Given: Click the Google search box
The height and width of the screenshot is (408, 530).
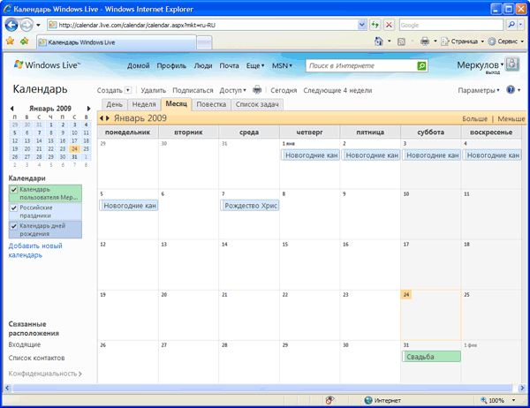Looking at the screenshot, I should click(x=451, y=25).
